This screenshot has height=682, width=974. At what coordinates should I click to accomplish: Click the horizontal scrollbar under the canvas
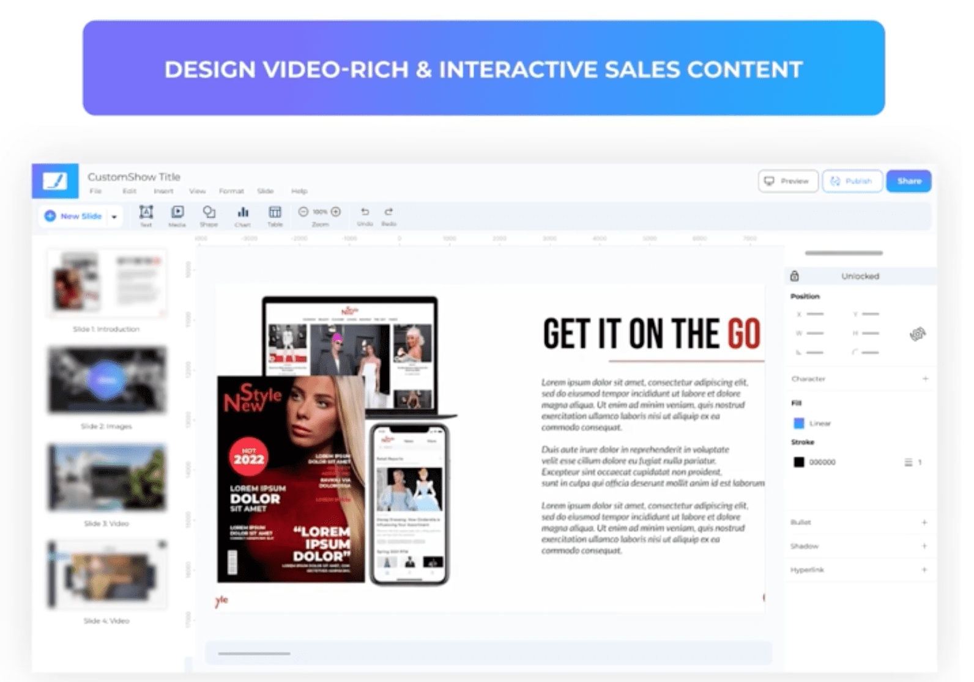(254, 653)
